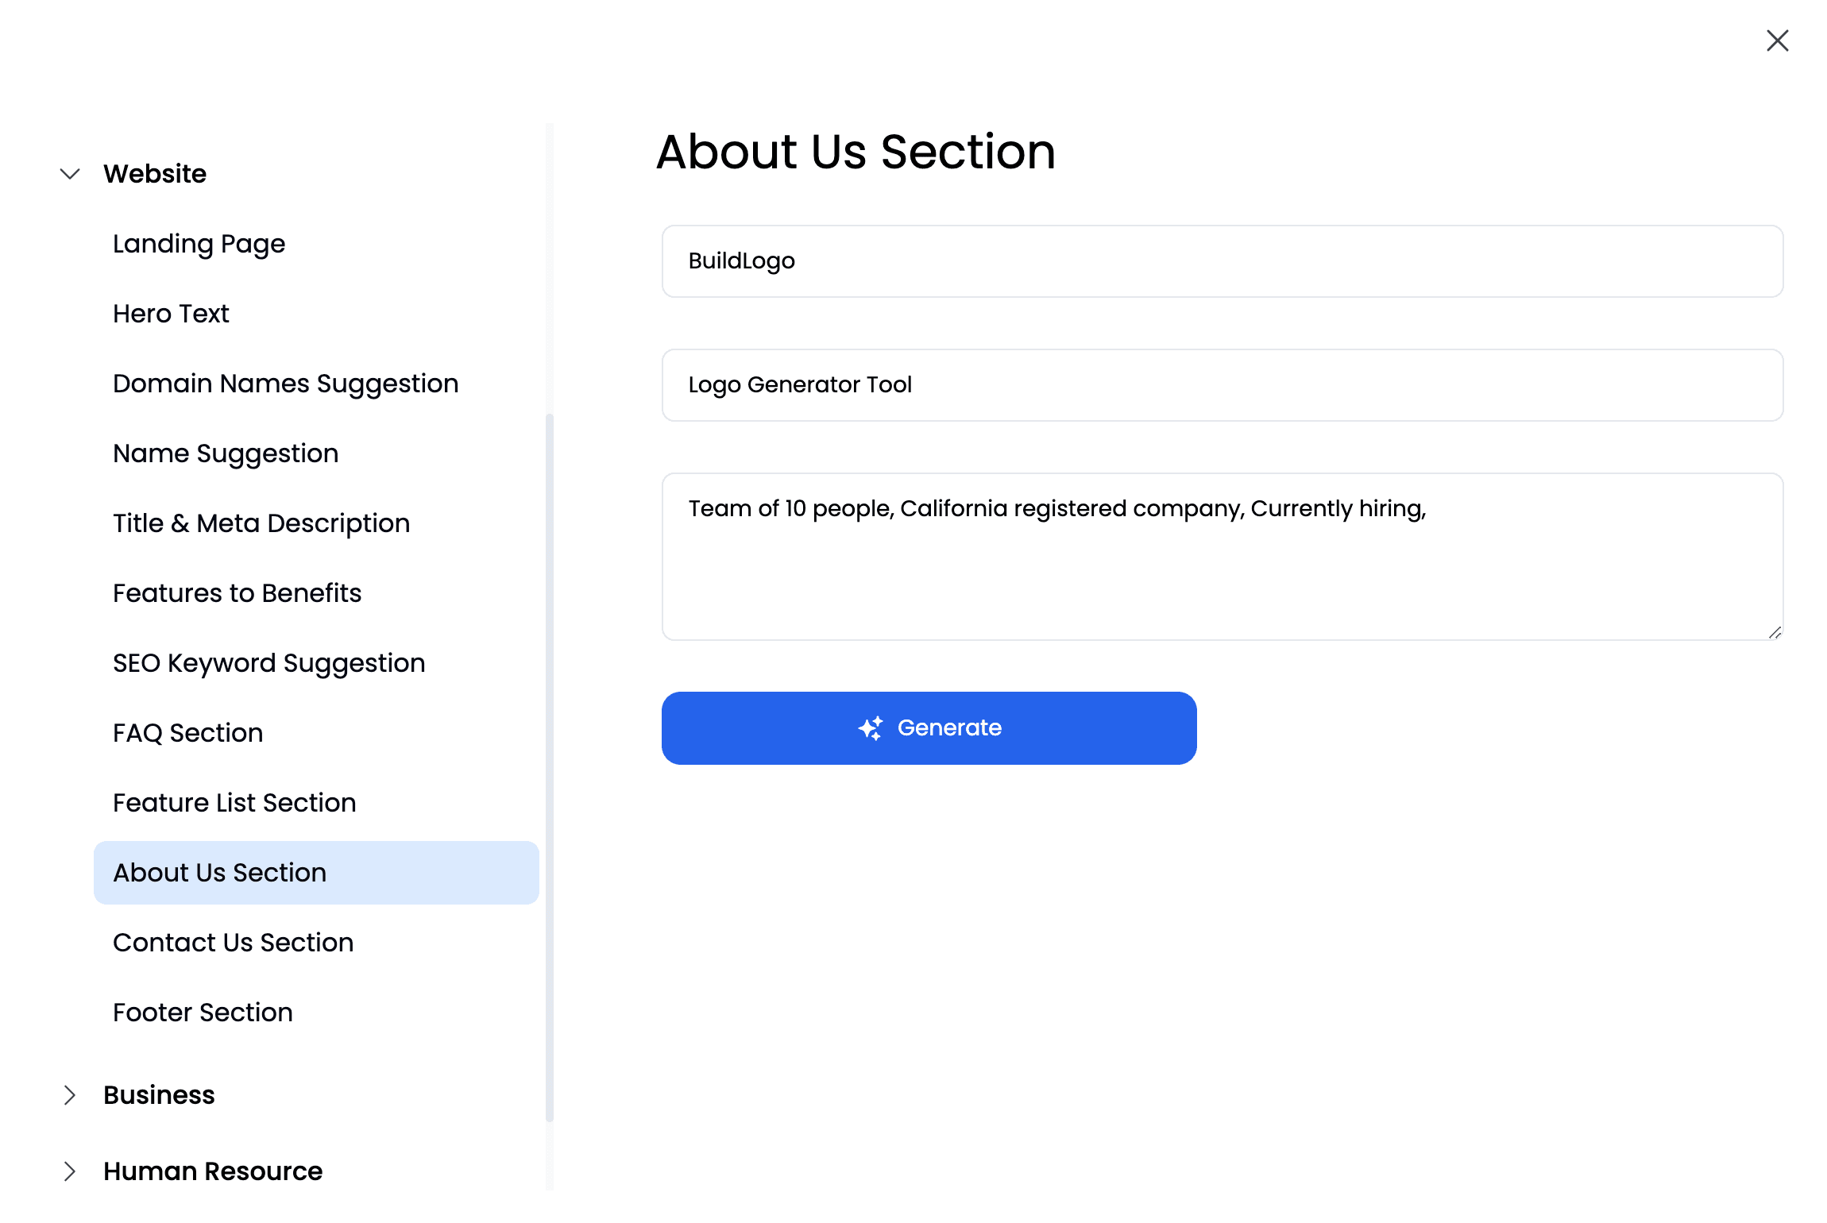Open Feature List Section

234,803
